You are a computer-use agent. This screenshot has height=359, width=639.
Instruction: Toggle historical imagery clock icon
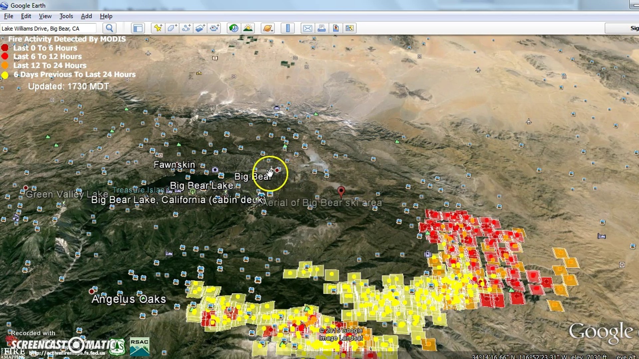[234, 28]
